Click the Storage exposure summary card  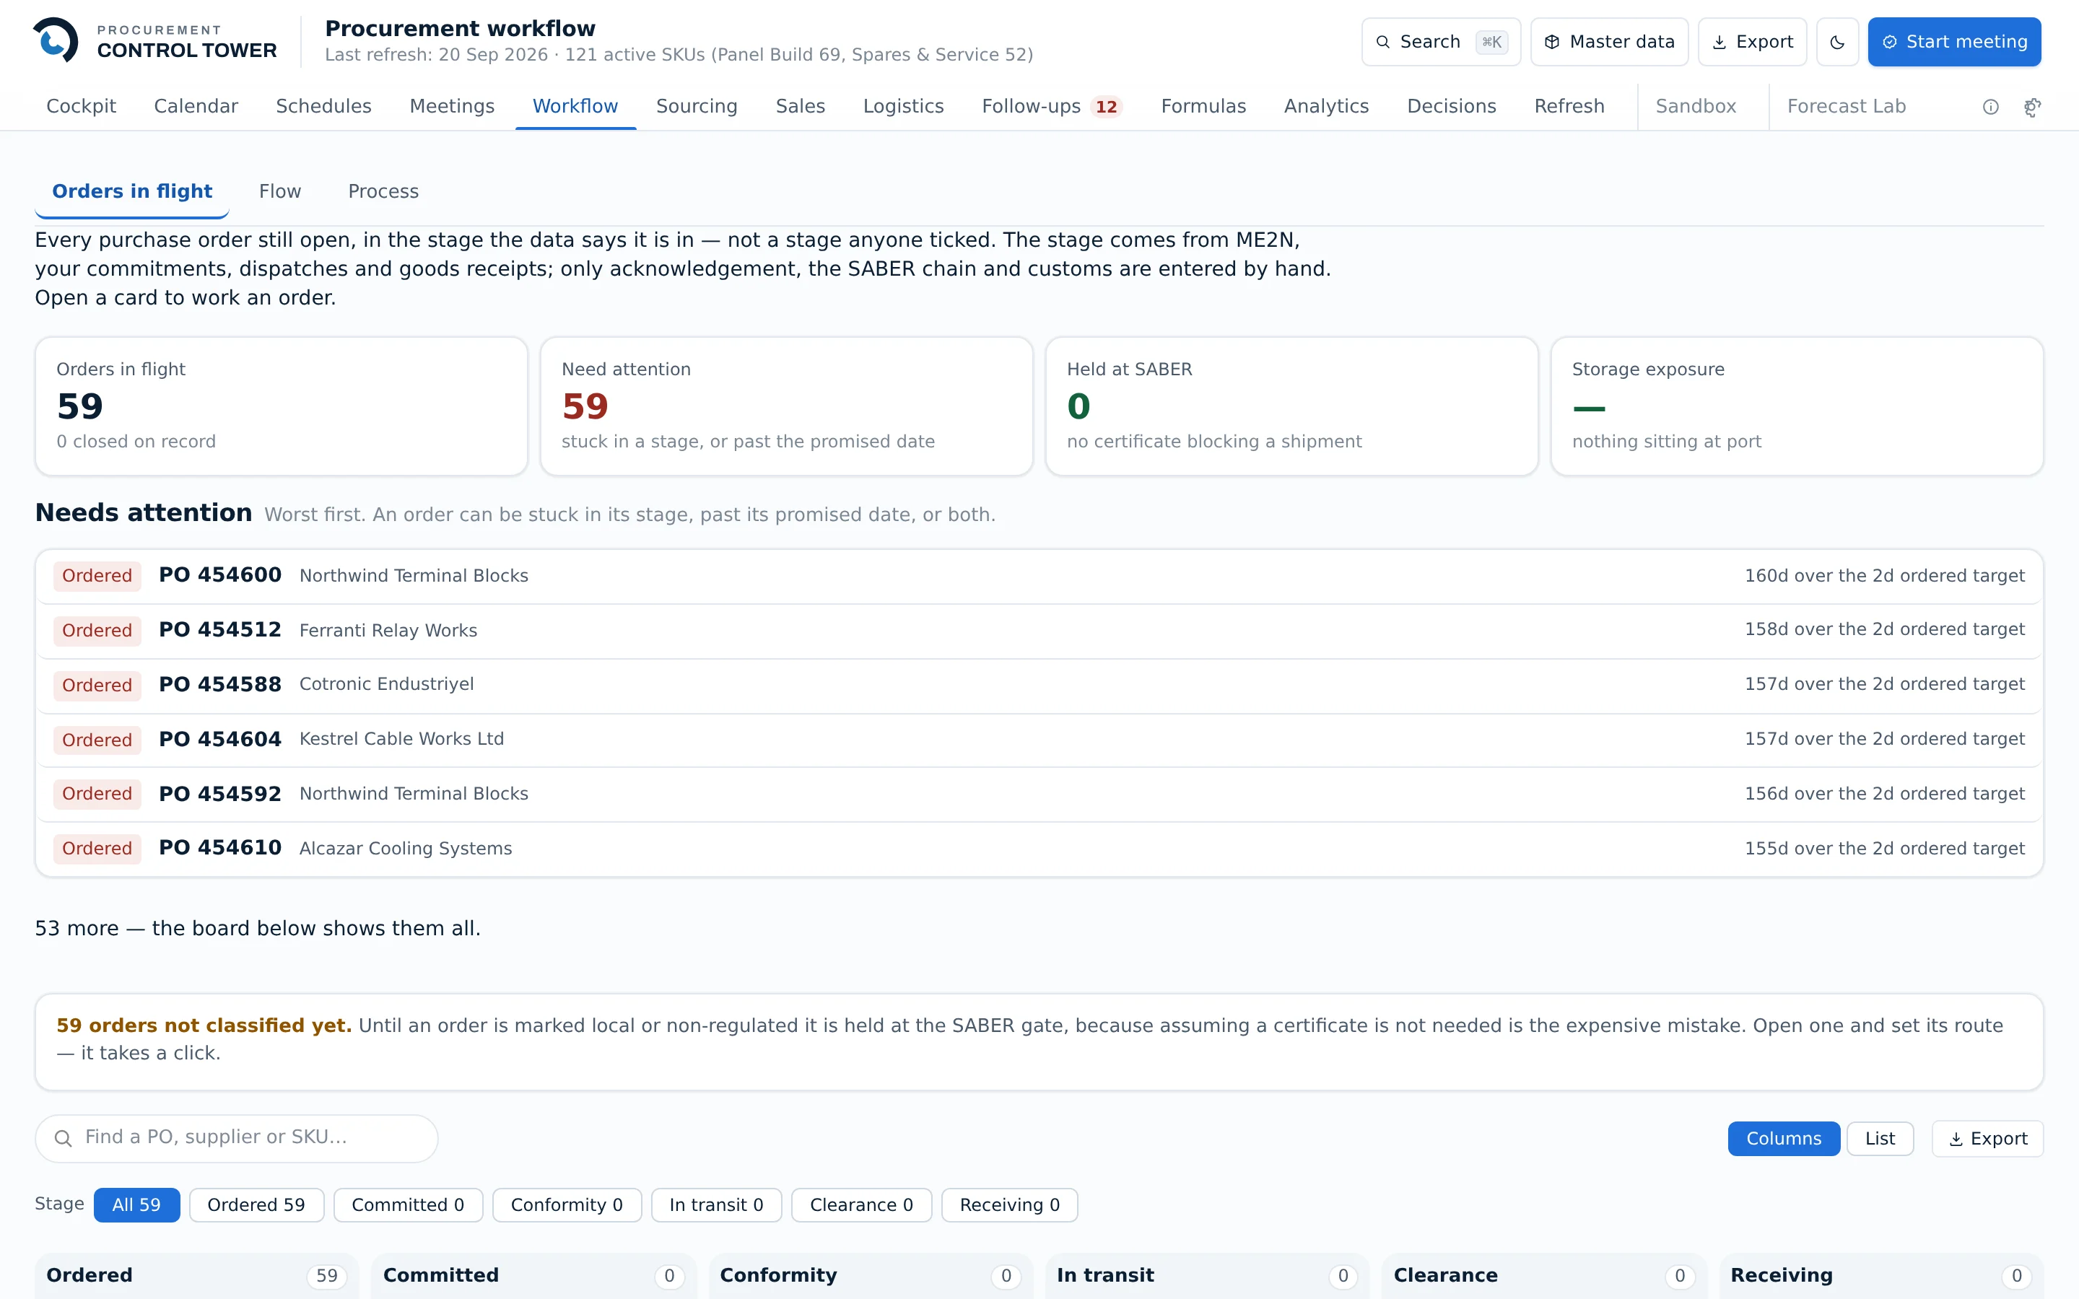tap(1796, 406)
